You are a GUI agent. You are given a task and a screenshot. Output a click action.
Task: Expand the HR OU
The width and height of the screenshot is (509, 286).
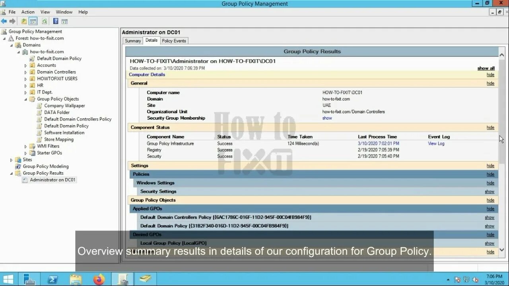26,86
